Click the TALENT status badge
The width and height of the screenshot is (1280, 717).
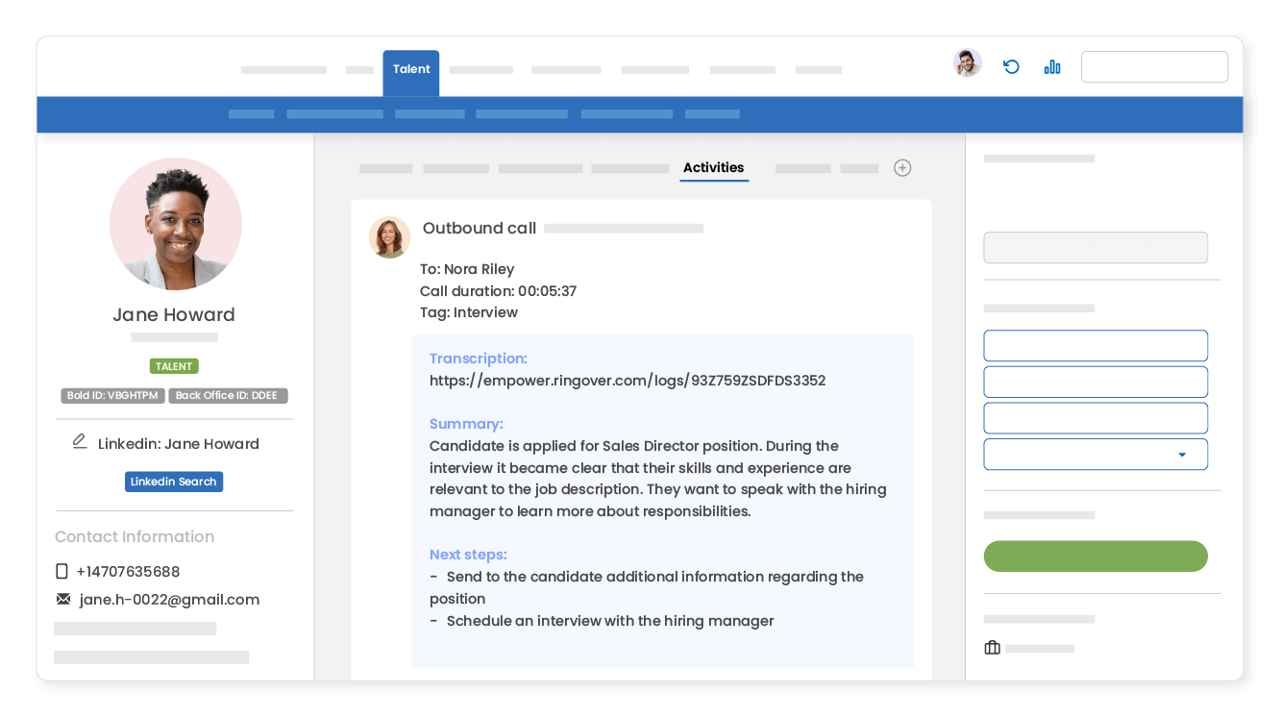point(174,366)
